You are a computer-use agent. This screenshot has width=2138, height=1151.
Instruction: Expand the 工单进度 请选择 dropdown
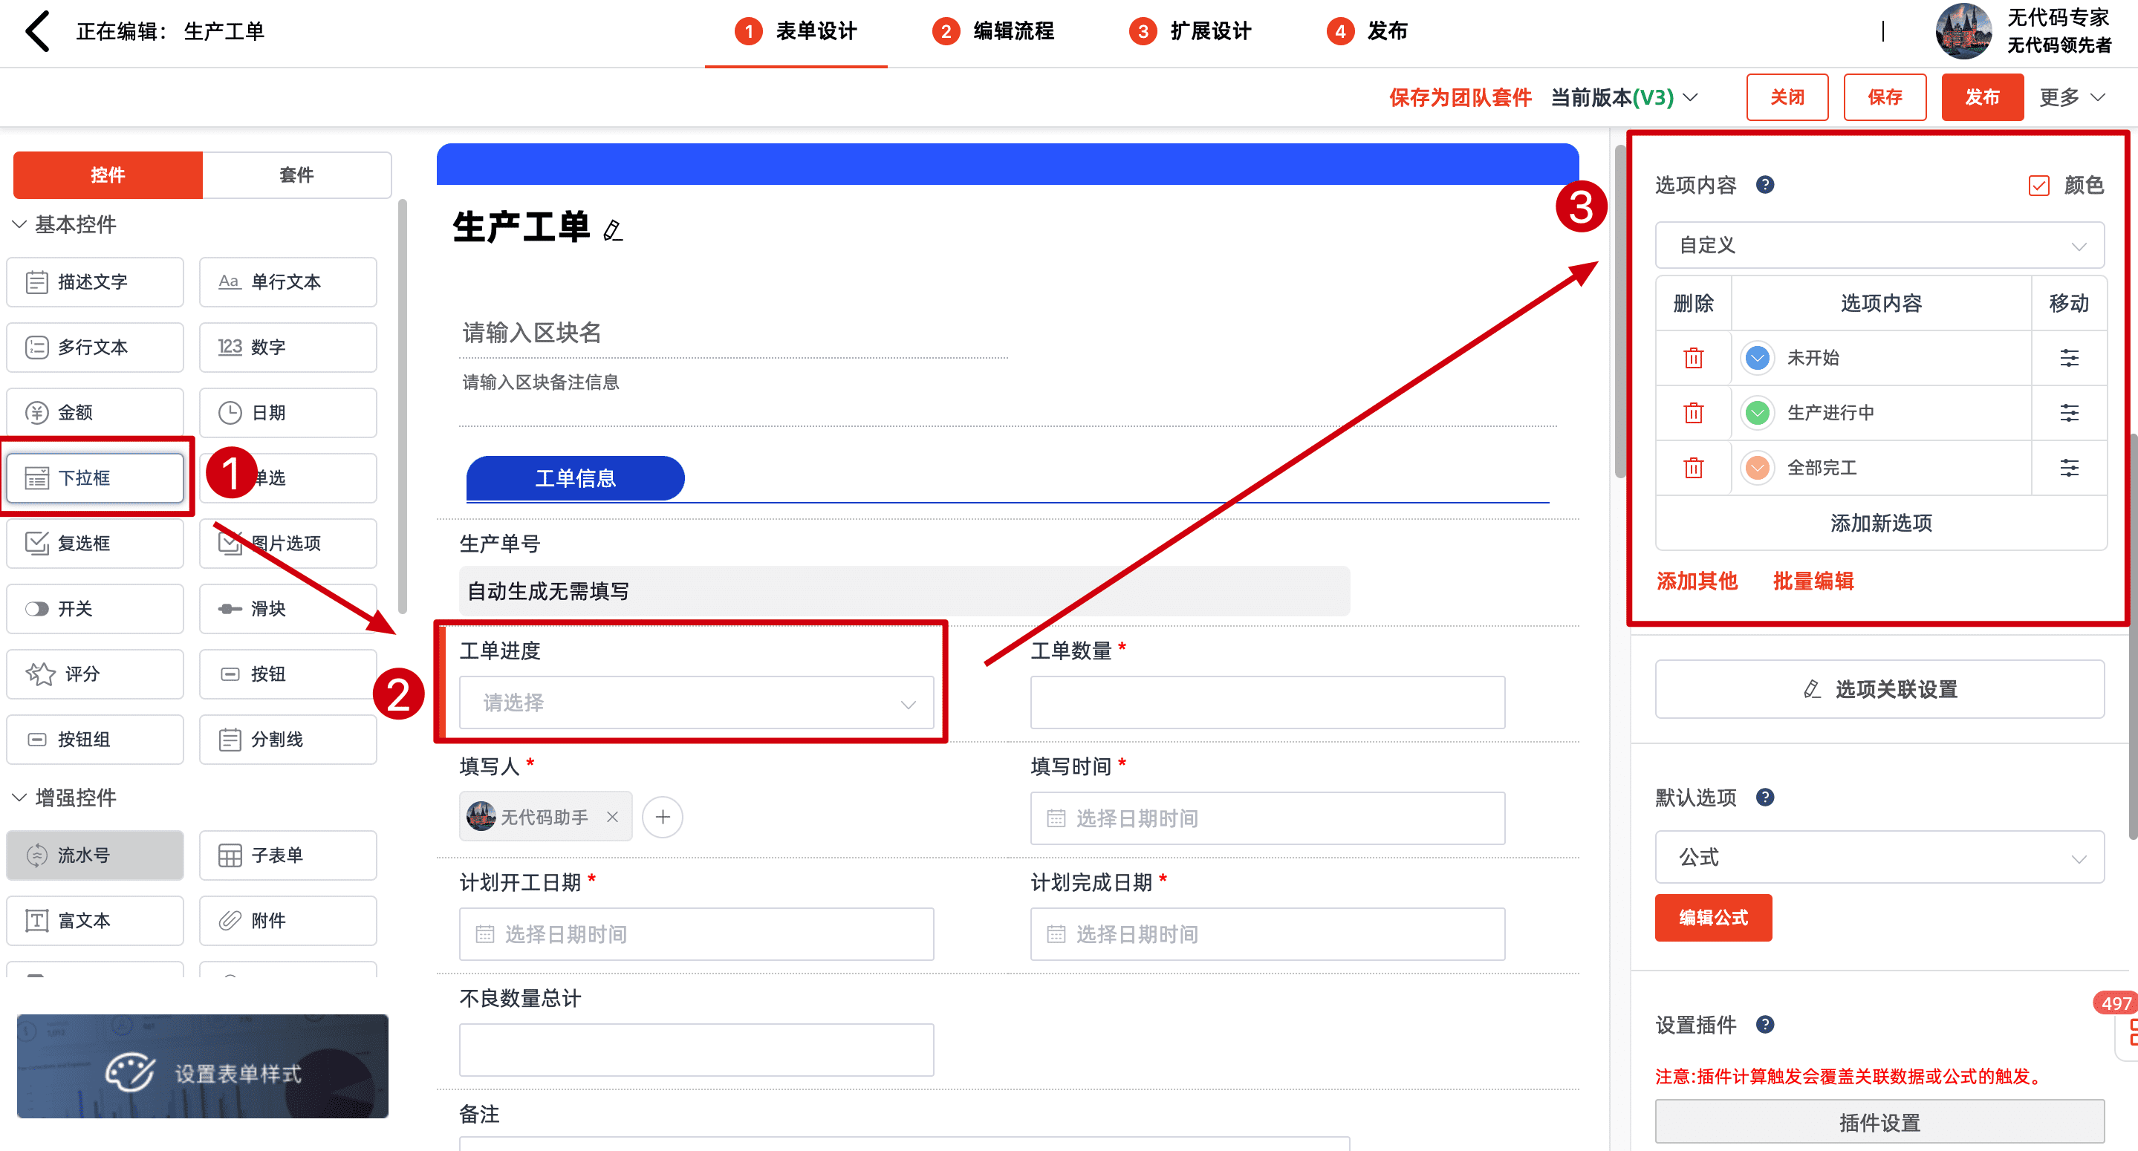695,703
